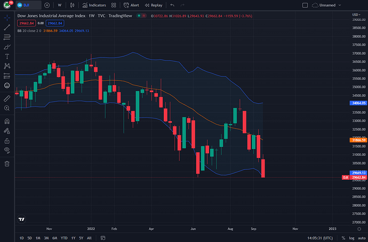
Task: Select the 6M date range
Action: pos(54,238)
